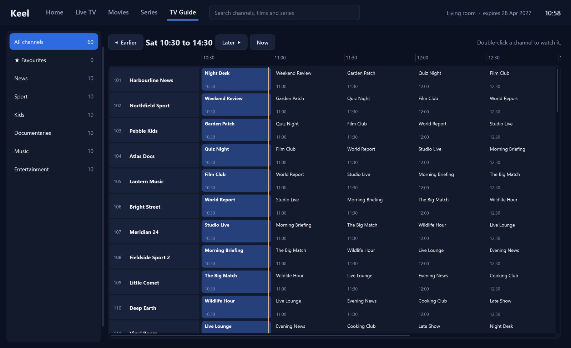The width and height of the screenshot is (571, 348).
Task: Show the Favourites category
Action: (x=54, y=60)
